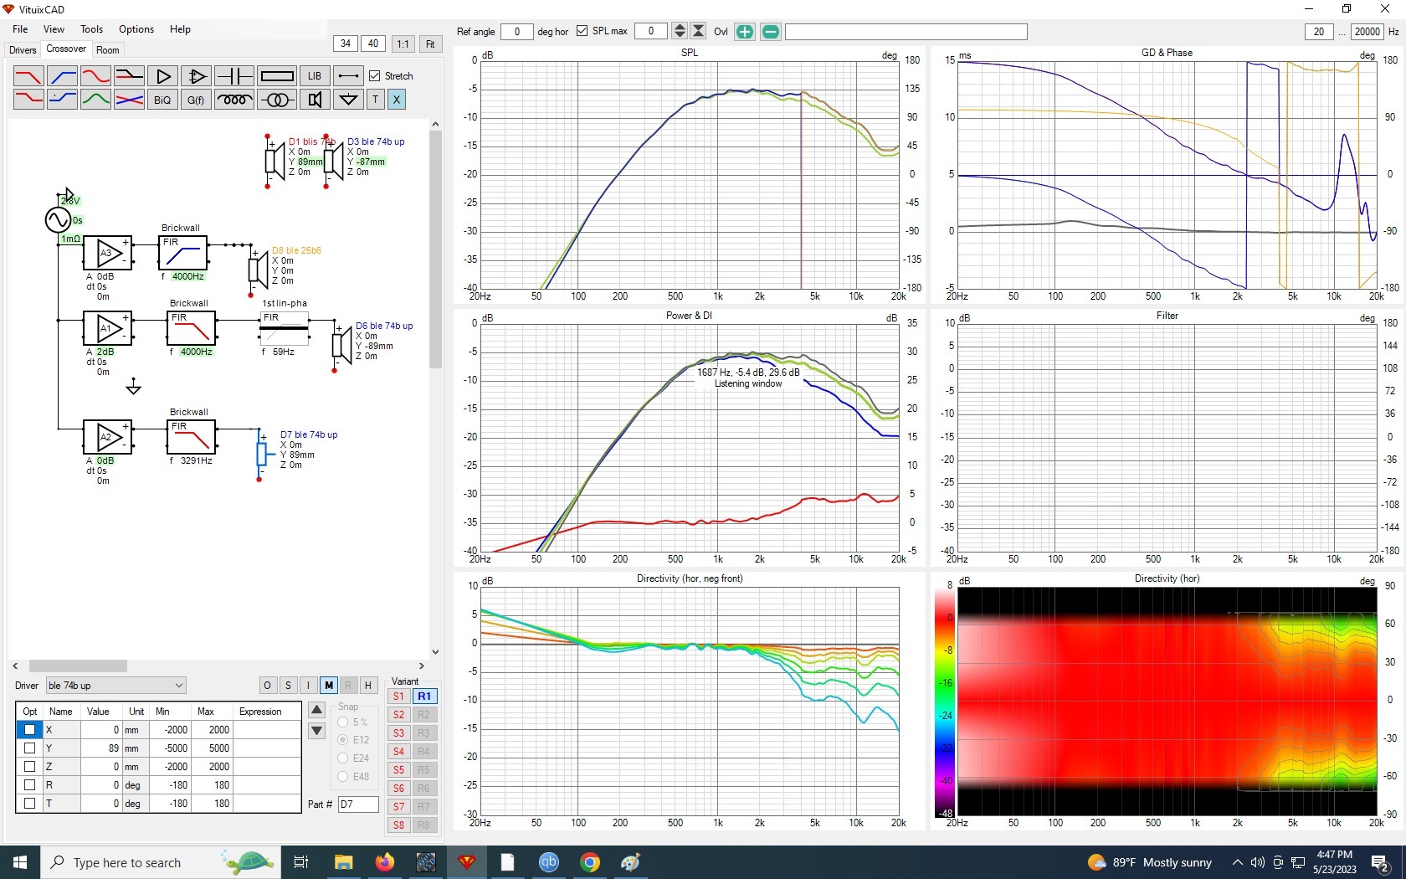Image resolution: width=1406 pixels, height=879 pixels.
Task: Set schematic zoom to 1:1
Action: [x=403, y=44]
